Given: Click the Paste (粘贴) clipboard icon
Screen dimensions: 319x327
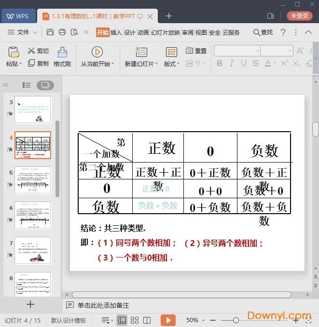Looking at the screenshot, I should click(14, 52).
